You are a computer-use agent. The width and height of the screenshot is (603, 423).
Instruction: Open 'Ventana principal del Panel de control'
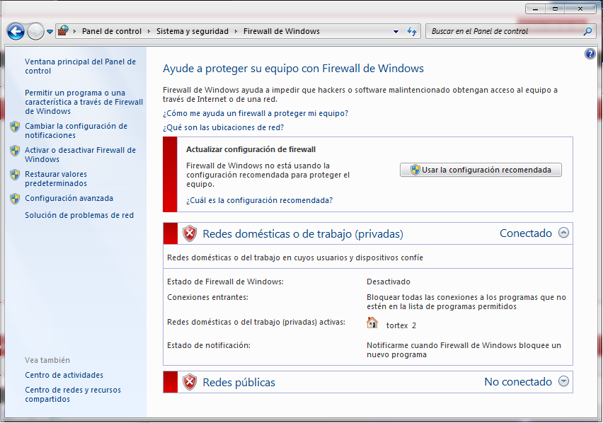[81, 66]
